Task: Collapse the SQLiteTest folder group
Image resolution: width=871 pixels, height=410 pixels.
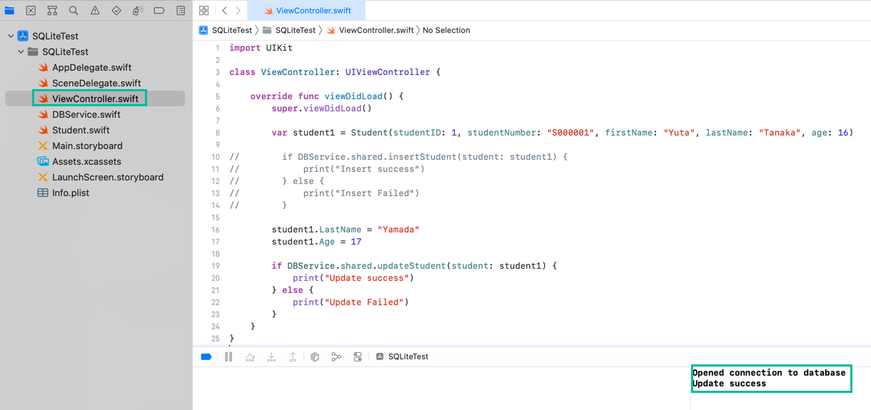Action: point(20,52)
